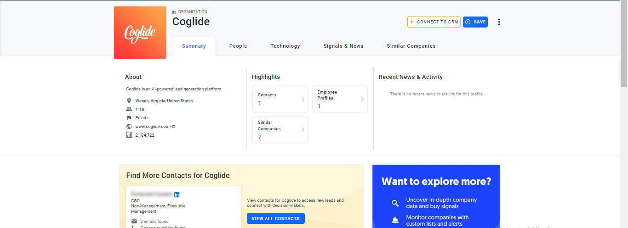Click the web globe icon
The height and width of the screenshot is (228, 628).
tap(129, 127)
